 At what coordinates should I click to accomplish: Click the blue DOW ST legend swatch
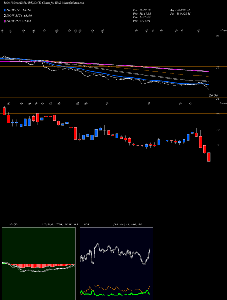point(5,10)
